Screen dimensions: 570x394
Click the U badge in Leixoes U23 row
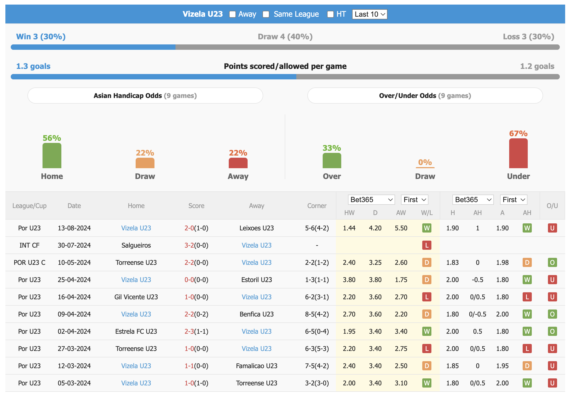pos(552,228)
